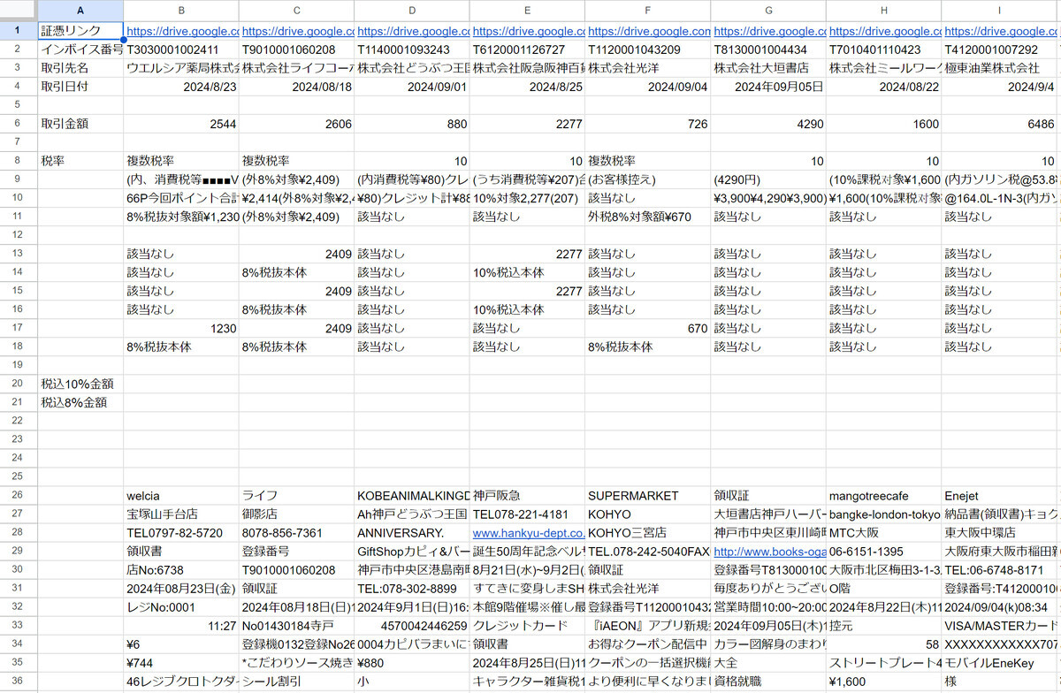
Task: Click the ANNIVERSARY. cell
Action: coord(412,533)
